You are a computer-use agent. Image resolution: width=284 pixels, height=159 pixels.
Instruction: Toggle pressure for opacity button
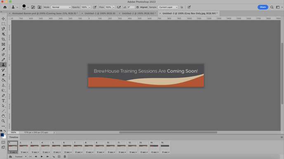coord(95,7)
